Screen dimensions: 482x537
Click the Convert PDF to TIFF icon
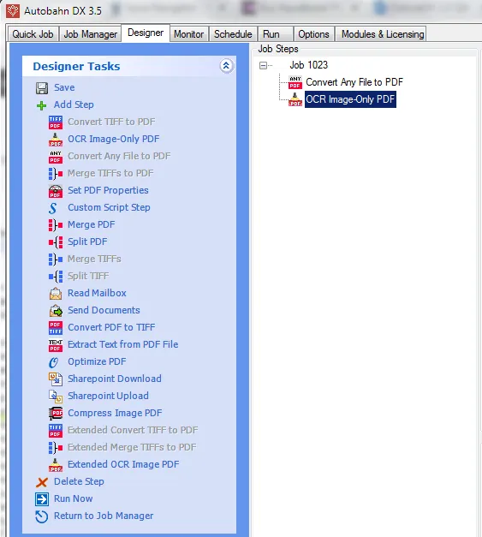pyautogui.click(x=56, y=328)
